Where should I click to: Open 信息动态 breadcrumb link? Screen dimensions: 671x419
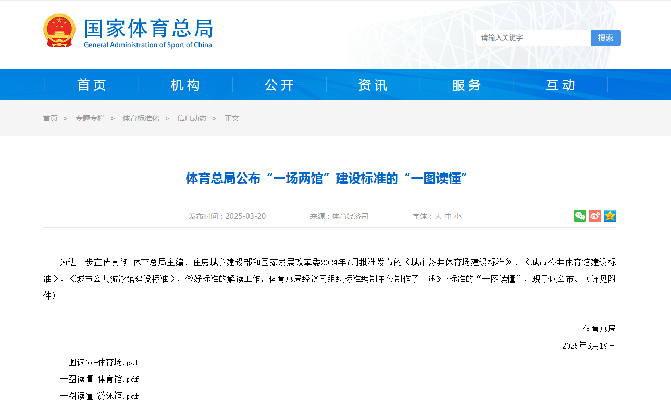(192, 118)
